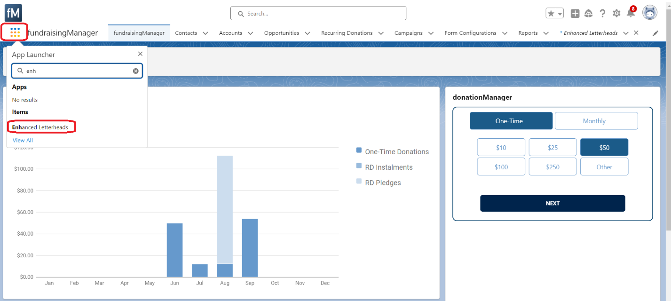The image size is (671, 301).
Task: Edit navigation bar with pencil icon
Action: point(655,33)
